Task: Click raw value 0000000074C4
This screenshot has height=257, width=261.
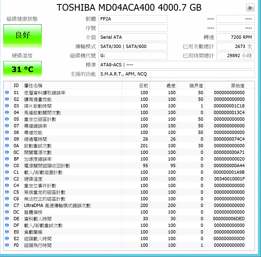Action: (229, 139)
